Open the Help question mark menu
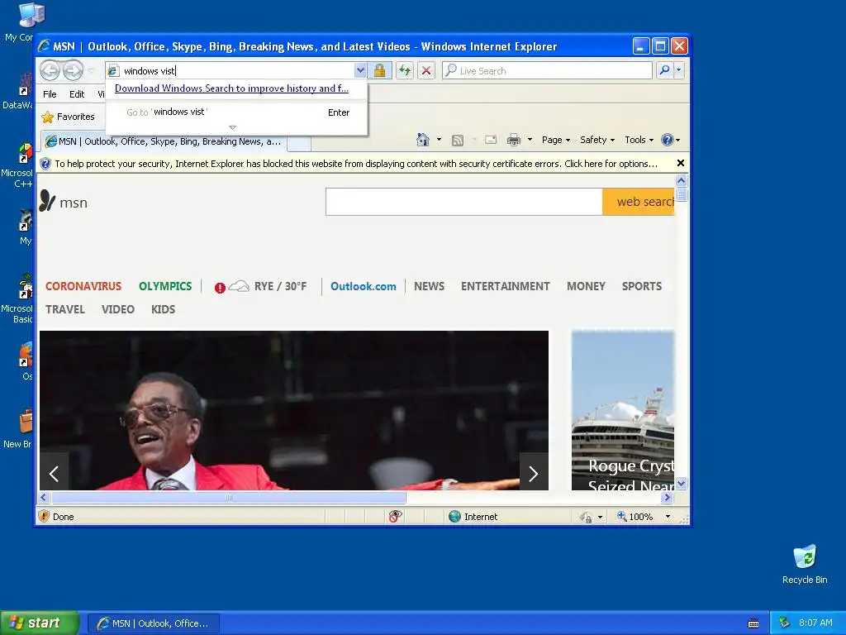The width and height of the screenshot is (846, 635). (x=671, y=140)
